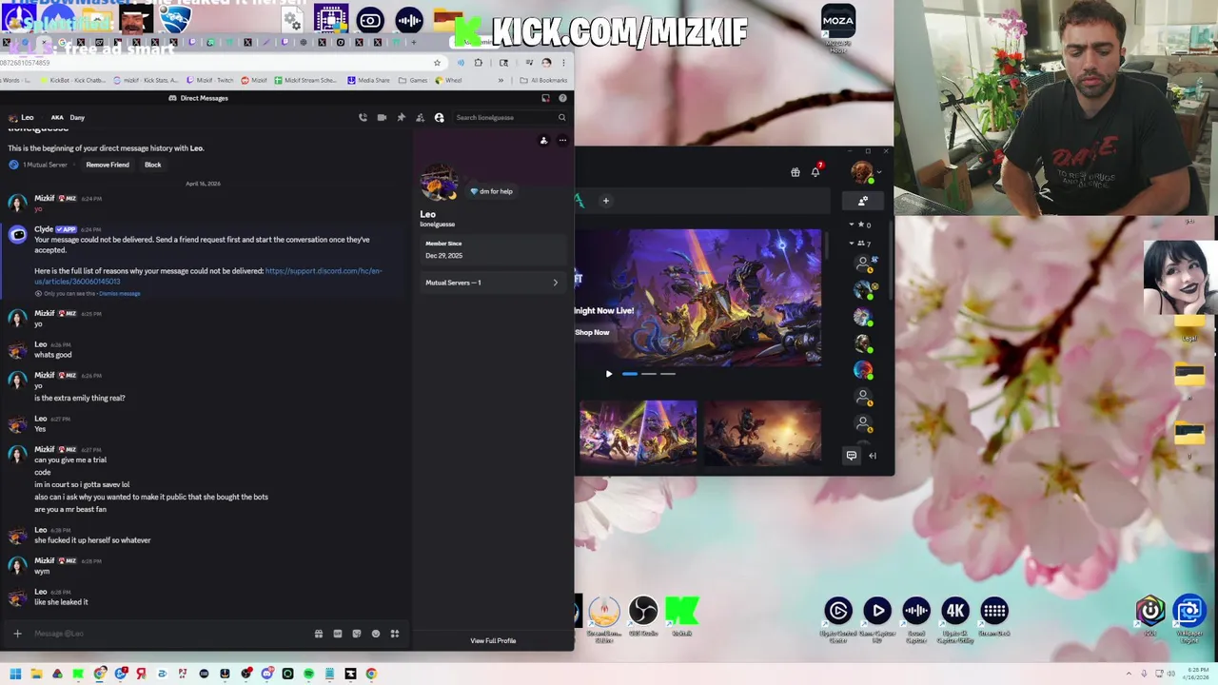Open the 4K Capture Utility shortcut
The height and width of the screenshot is (685, 1218).
[955, 618]
